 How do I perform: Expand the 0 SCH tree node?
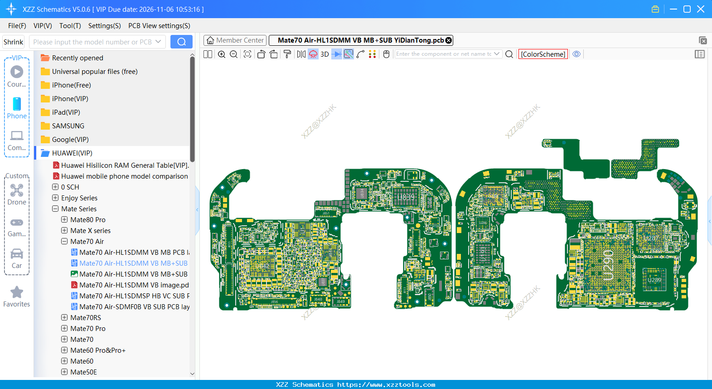55,187
